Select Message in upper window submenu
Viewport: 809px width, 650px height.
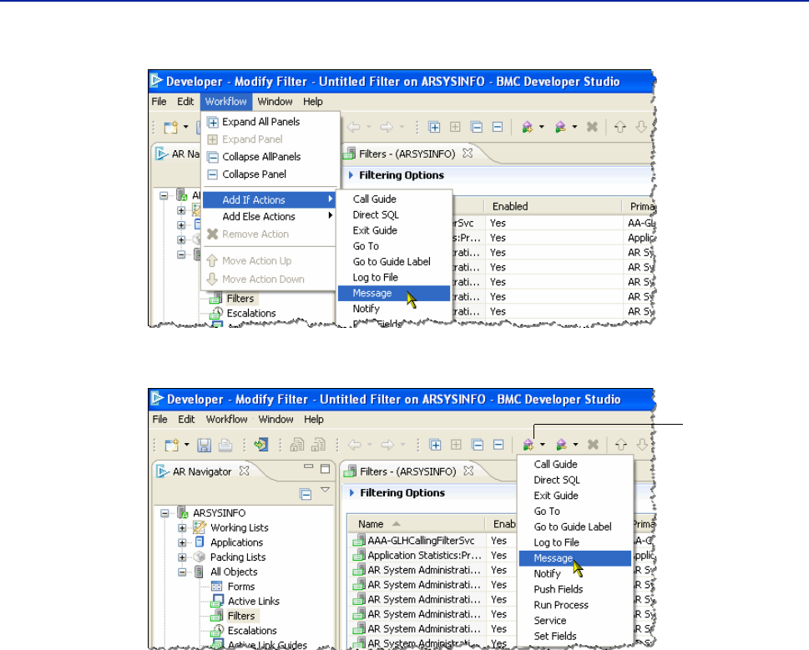(x=394, y=294)
